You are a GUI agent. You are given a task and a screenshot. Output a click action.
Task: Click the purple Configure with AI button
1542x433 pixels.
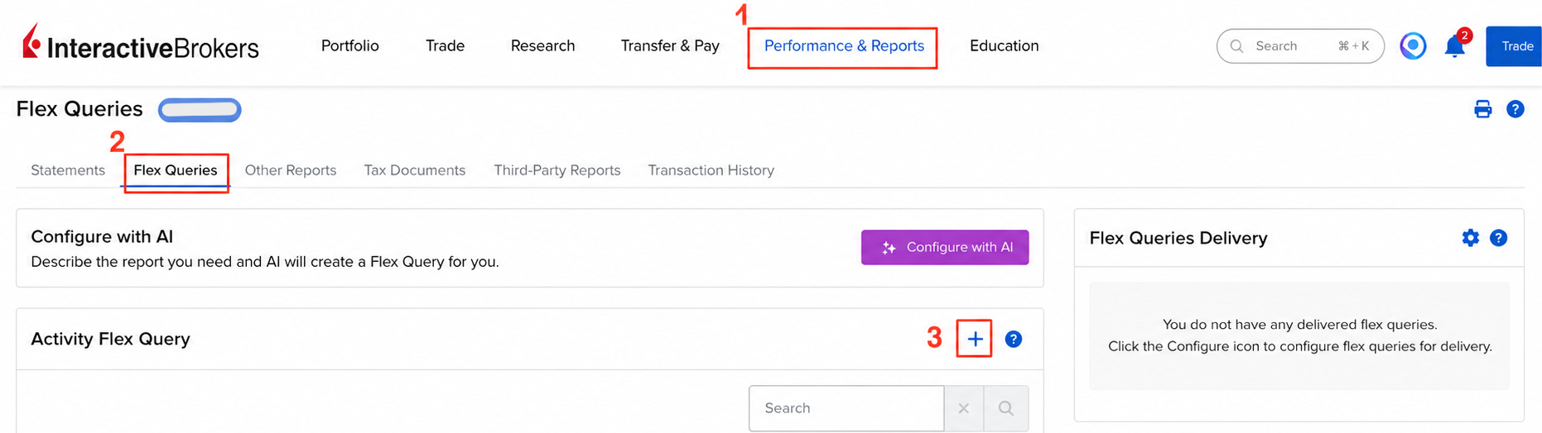click(945, 247)
